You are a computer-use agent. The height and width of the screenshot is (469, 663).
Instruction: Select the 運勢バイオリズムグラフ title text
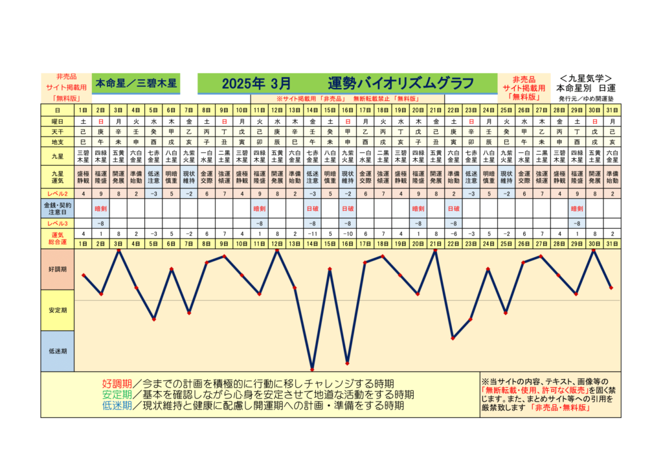click(x=400, y=84)
